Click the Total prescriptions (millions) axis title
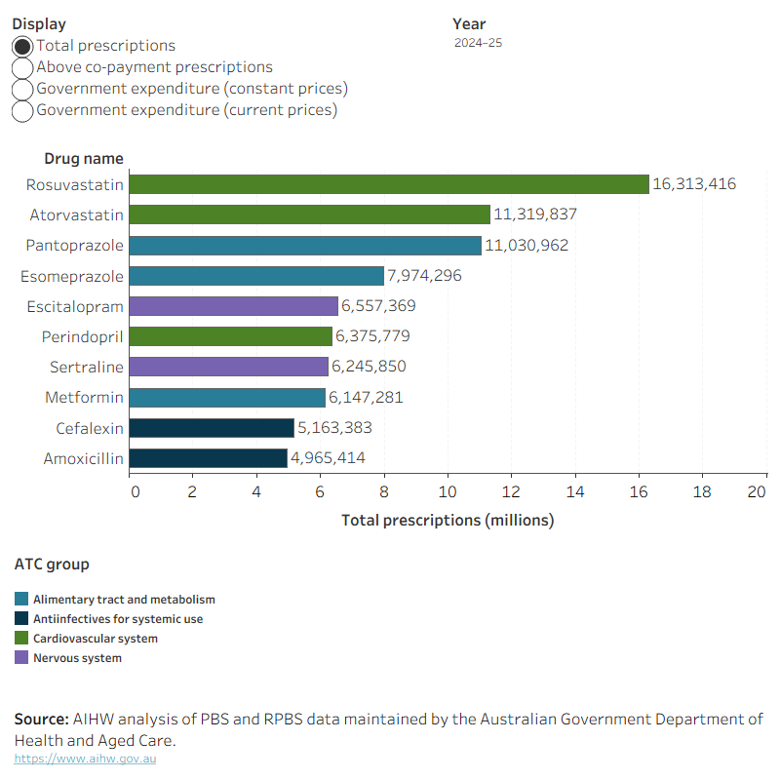 (x=448, y=521)
